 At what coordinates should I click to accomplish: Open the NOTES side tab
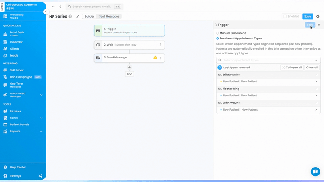pyautogui.click(x=2, y=7)
